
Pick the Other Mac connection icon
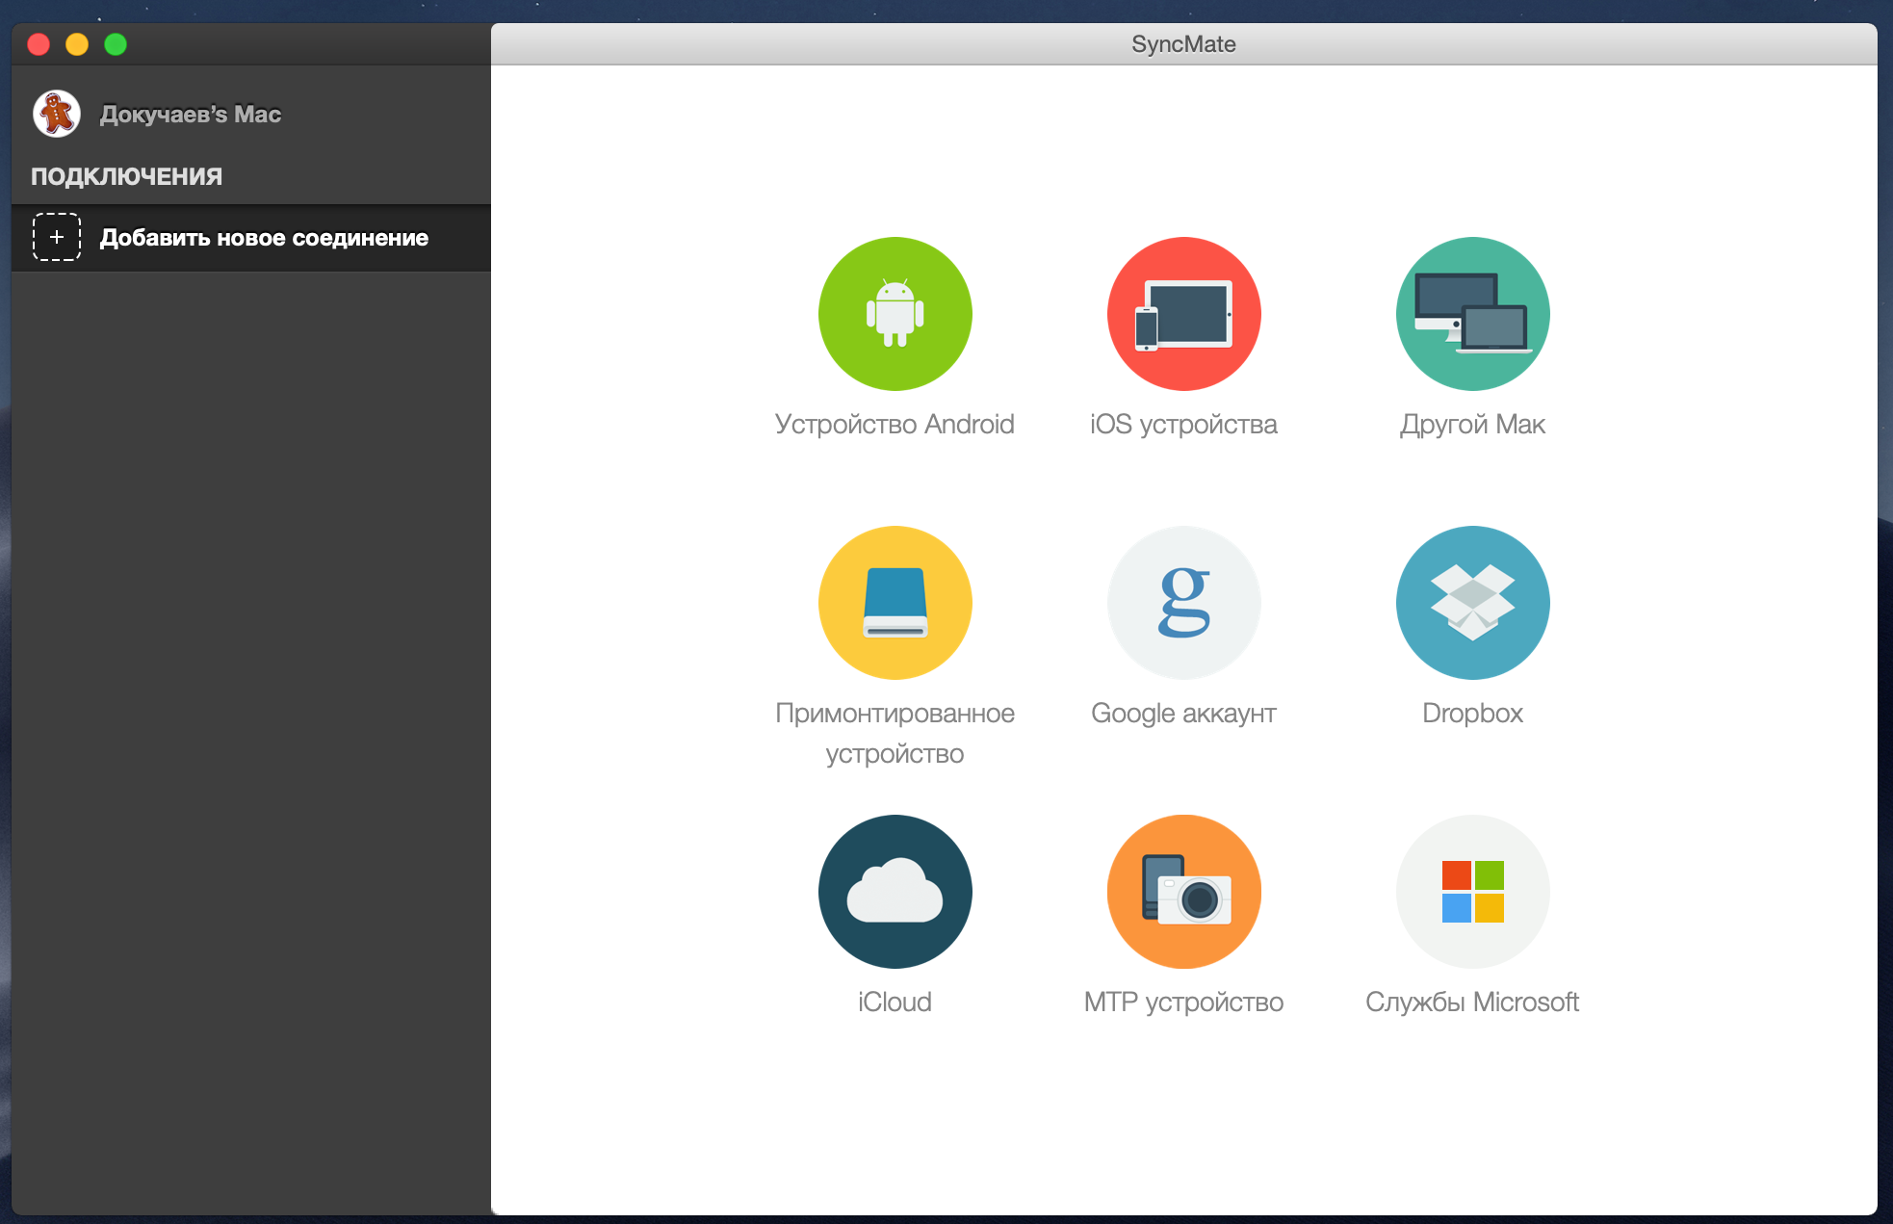(1472, 314)
